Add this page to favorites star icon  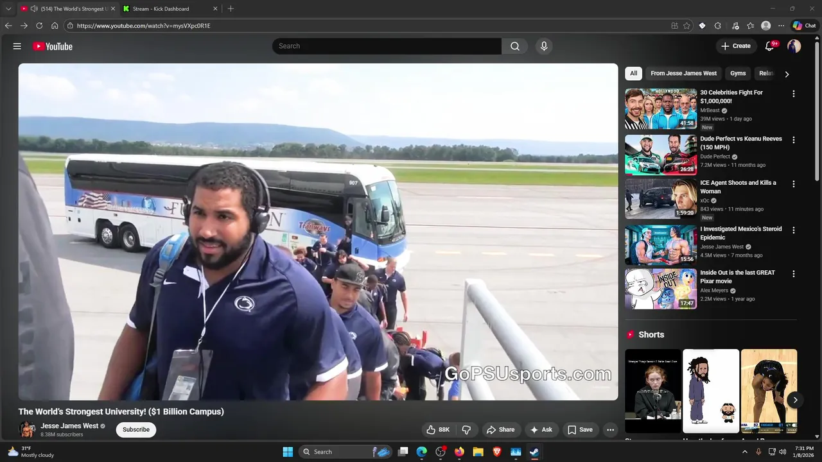tap(686, 26)
